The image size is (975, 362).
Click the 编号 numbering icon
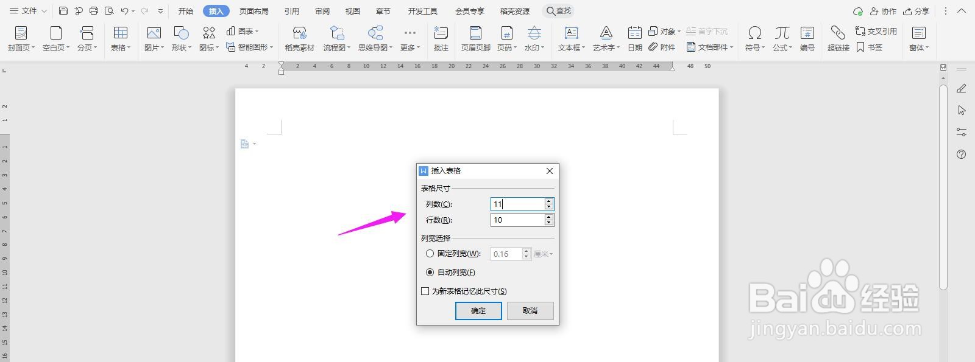(x=807, y=33)
